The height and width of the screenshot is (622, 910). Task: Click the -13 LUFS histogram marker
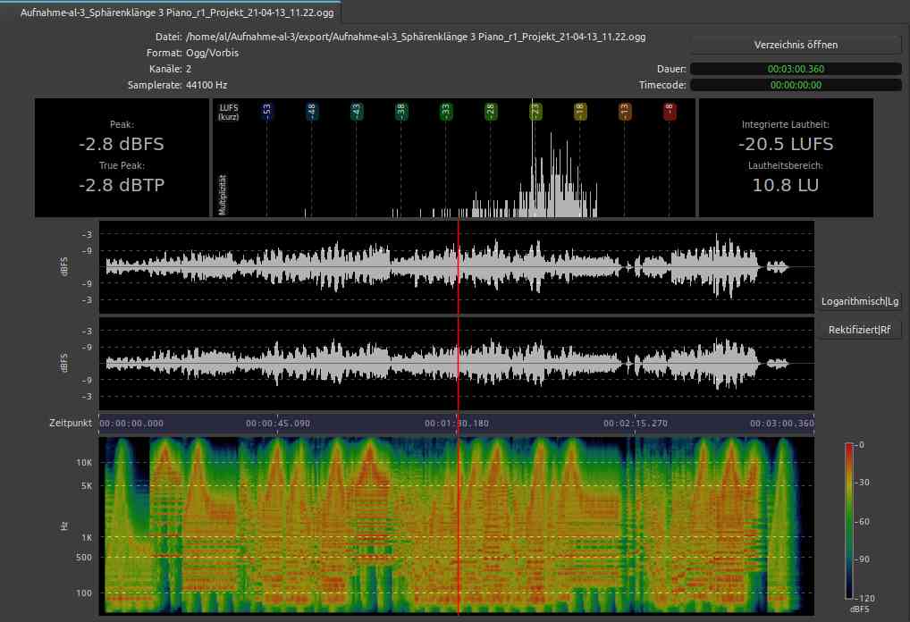tap(625, 111)
